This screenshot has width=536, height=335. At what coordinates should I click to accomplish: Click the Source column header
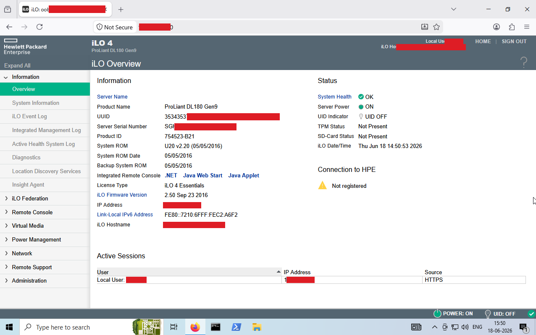(433, 272)
